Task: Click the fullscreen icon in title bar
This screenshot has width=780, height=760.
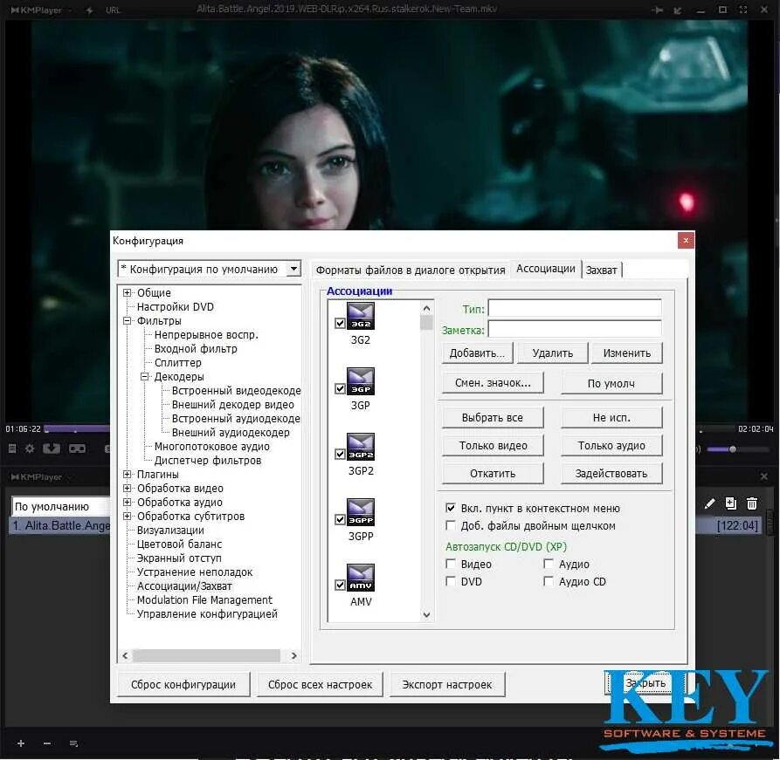Action: (x=743, y=10)
